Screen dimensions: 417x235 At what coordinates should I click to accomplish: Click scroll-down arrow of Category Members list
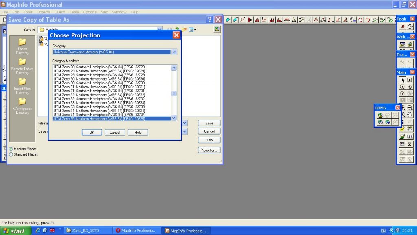pos(173,117)
